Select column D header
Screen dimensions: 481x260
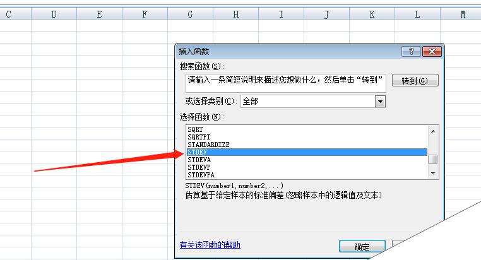click(x=54, y=14)
